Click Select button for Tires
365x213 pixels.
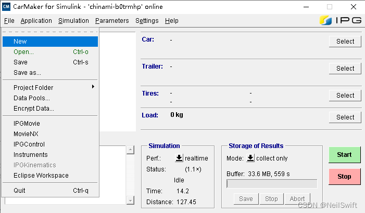(345, 95)
